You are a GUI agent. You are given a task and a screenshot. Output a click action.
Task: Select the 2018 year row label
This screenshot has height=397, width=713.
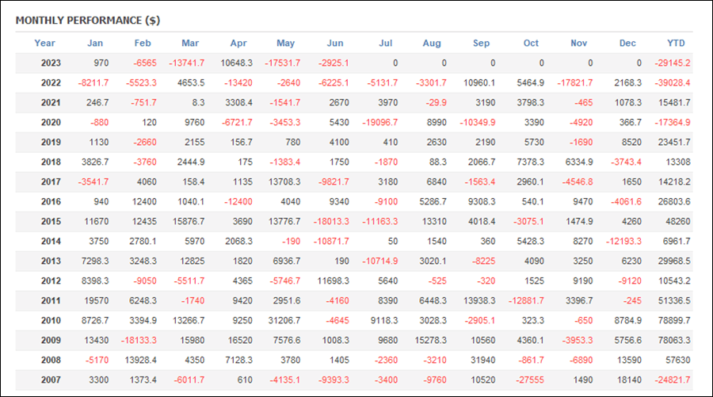point(51,162)
